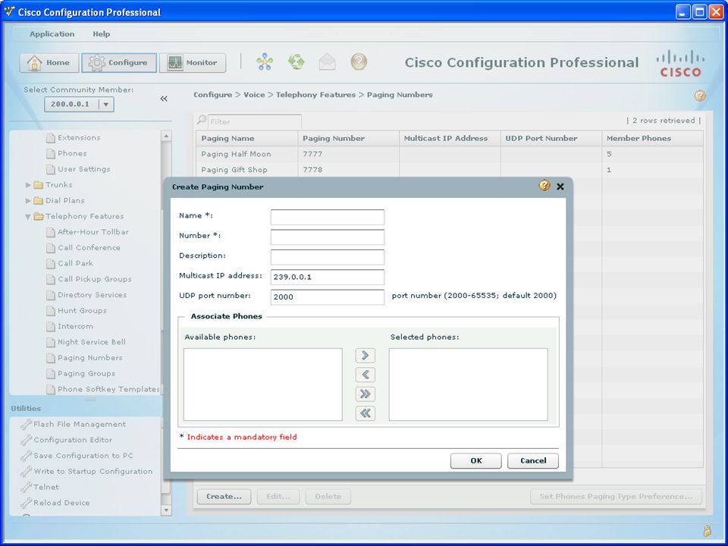Move all phones to Selected phones list
The image size is (728, 546).
coord(365,394)
